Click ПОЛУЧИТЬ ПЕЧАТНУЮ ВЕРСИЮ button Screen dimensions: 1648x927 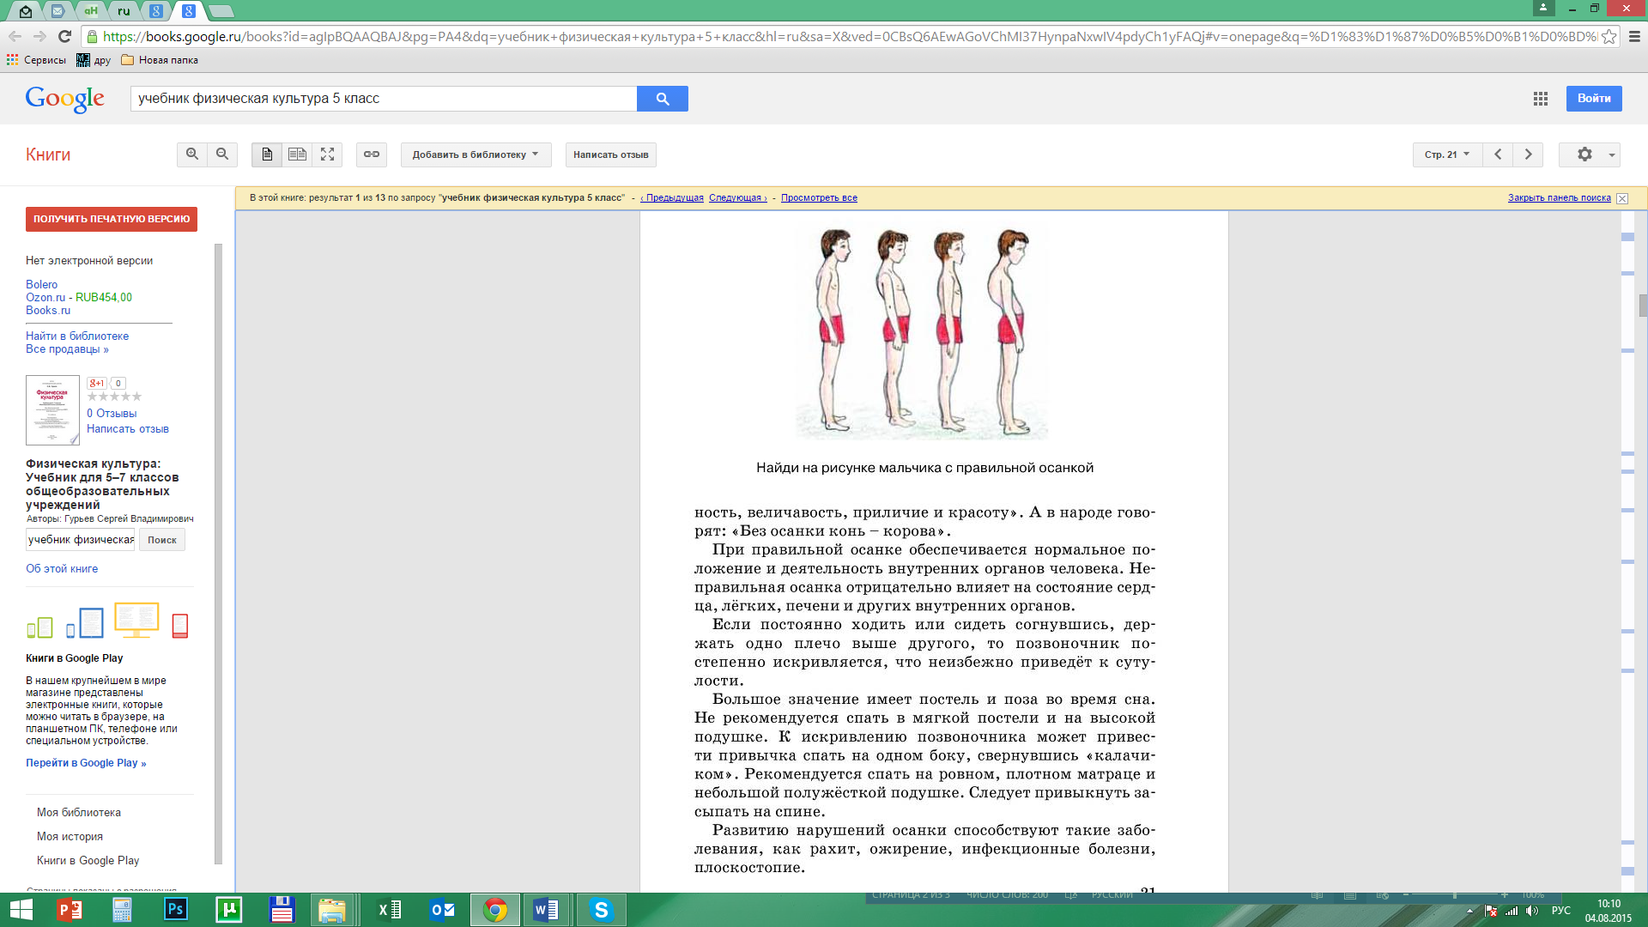coord(112,219)
